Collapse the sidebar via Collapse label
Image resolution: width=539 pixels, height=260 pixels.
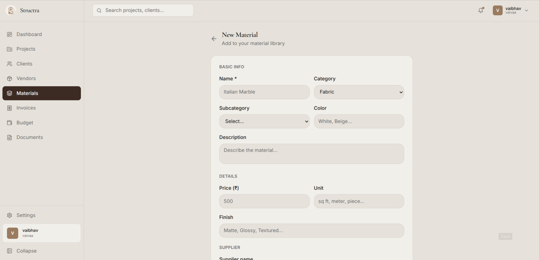click(26, 251)
